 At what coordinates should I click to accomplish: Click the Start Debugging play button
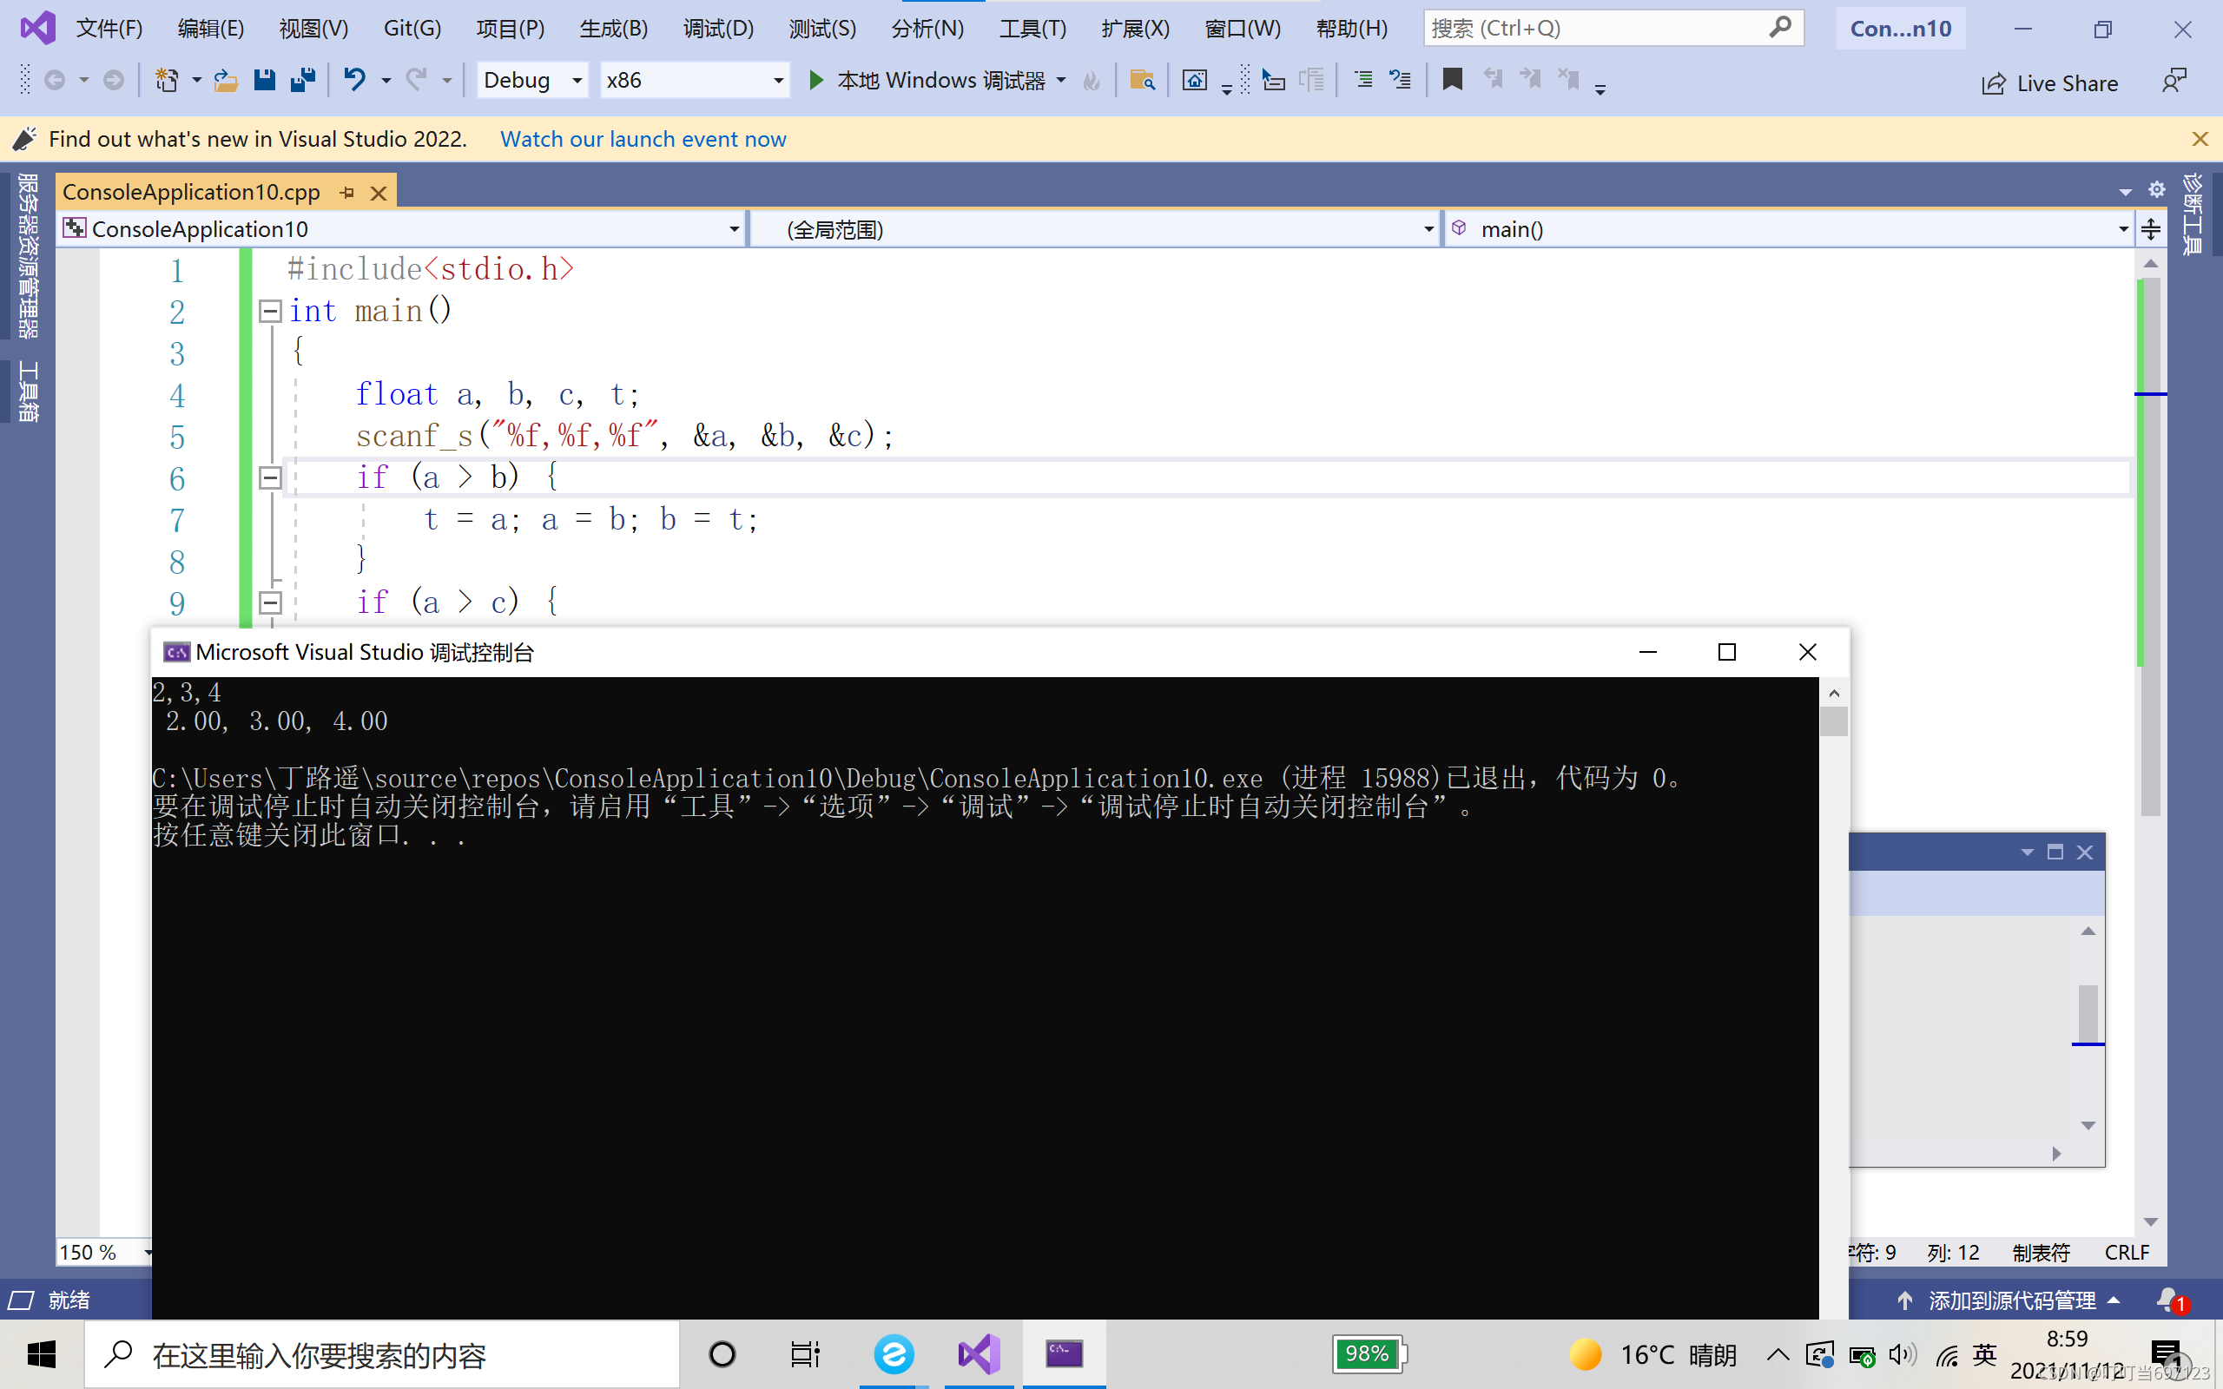pyautogui.click(x=816, y=80)
